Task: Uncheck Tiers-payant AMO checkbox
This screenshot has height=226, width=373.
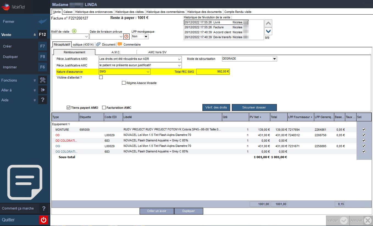Action: tap(69, 108)
